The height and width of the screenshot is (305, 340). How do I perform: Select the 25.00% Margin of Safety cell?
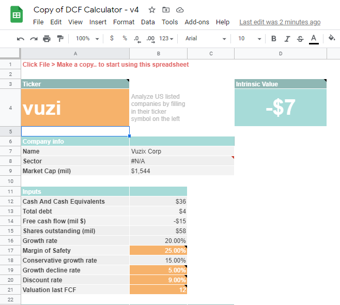[x=158, y=251]
